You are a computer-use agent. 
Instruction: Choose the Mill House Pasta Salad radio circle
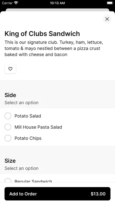pos(8,127)
